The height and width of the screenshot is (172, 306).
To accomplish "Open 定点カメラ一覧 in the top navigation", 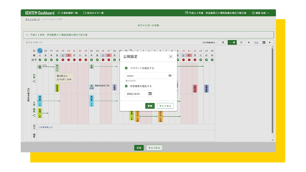I will click(94, 13).
